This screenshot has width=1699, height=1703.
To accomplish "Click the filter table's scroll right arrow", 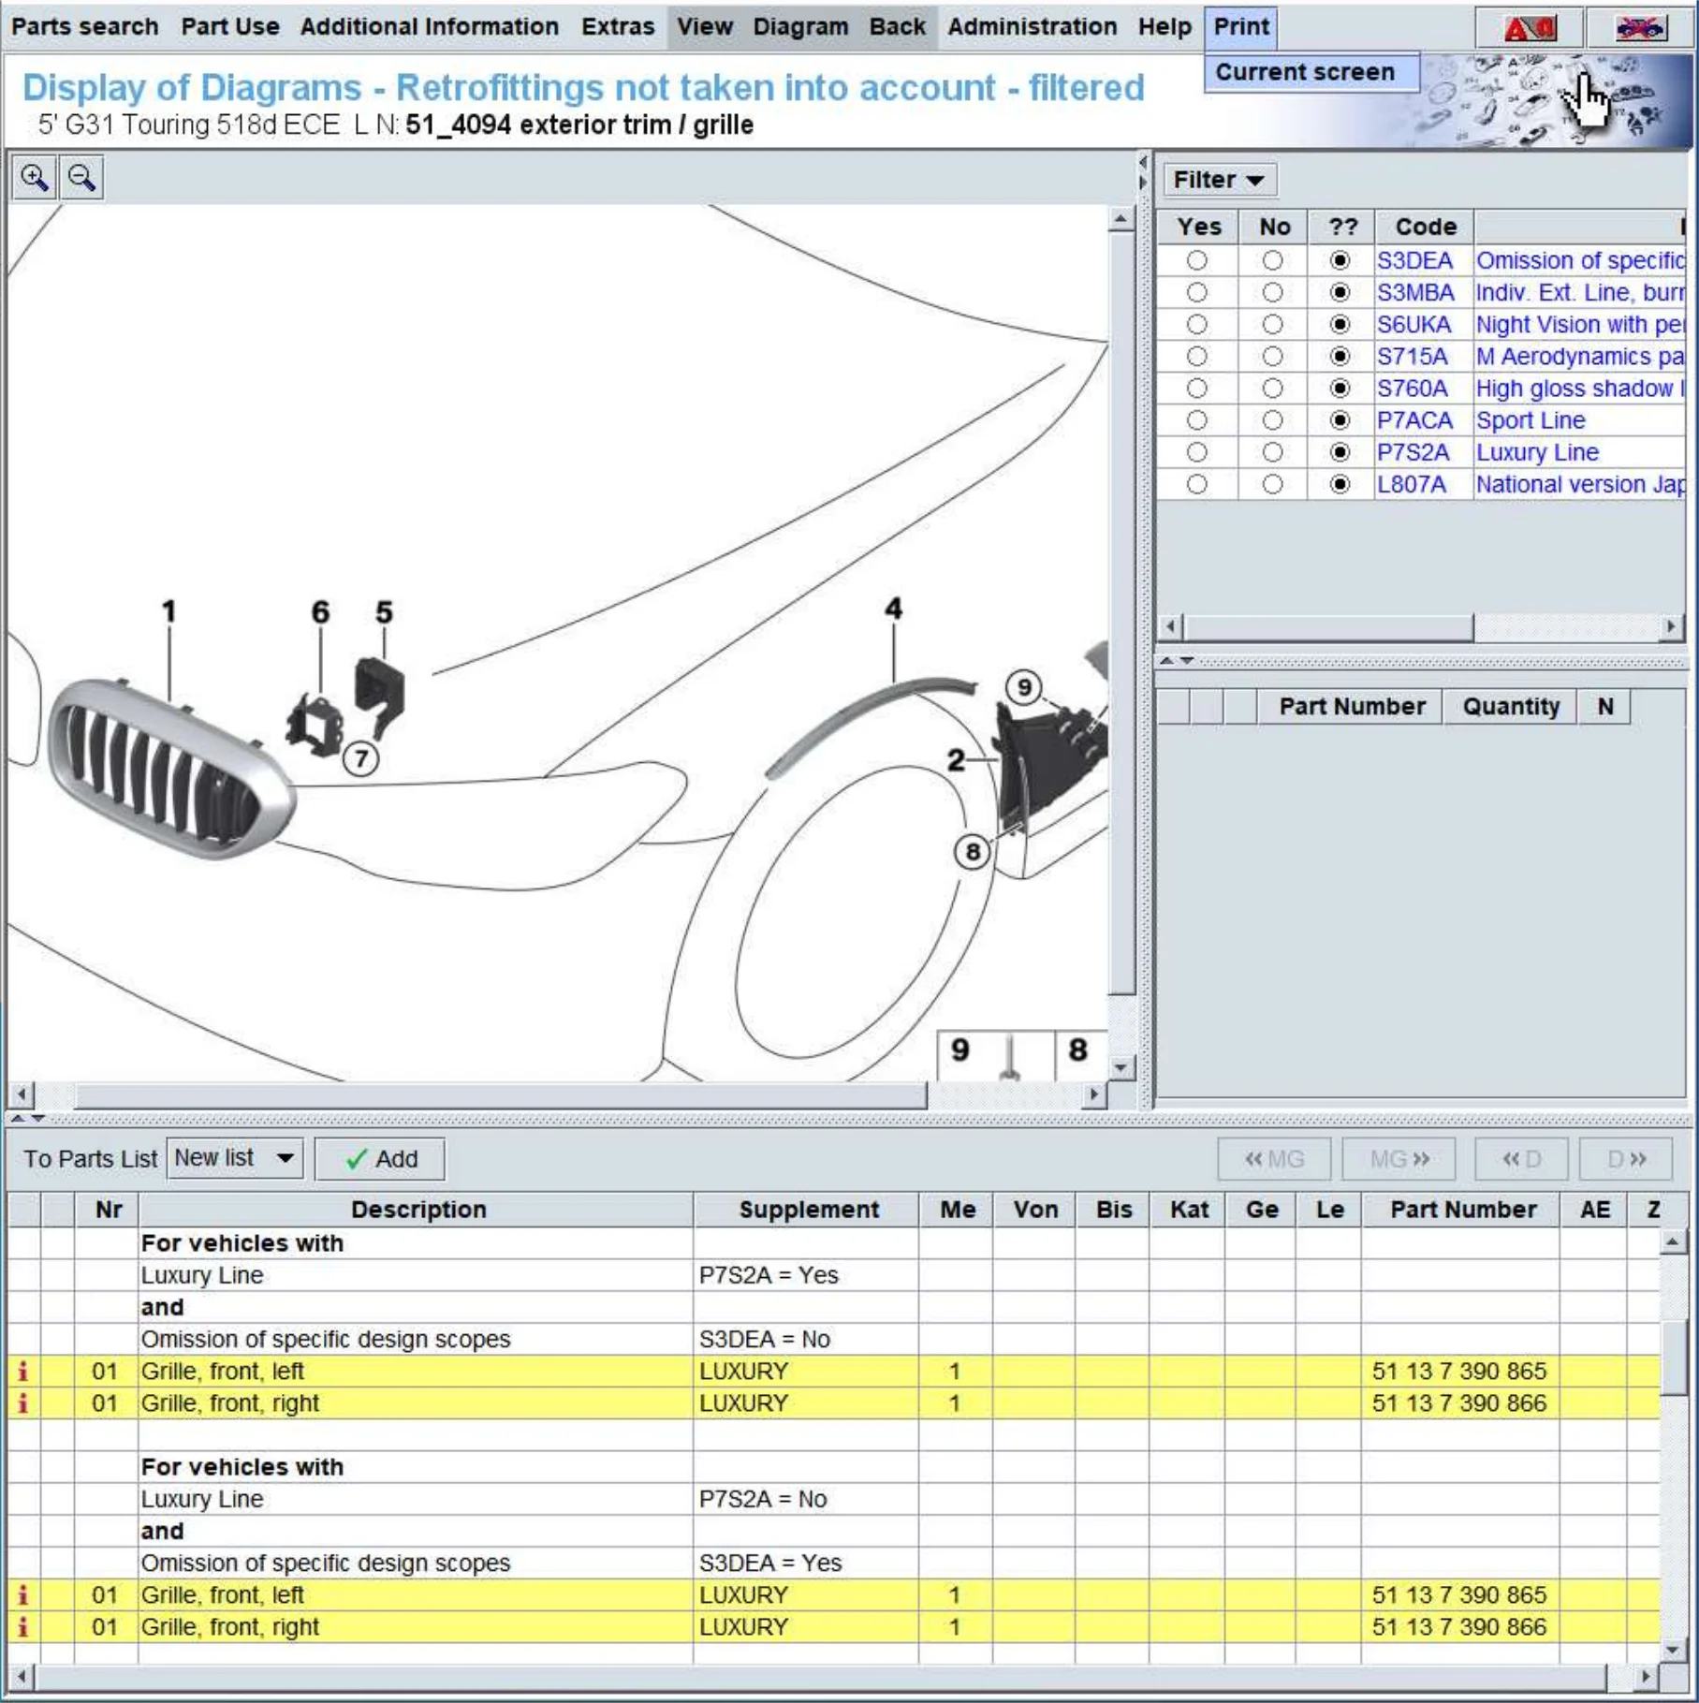I will pyautogui.click(x=1672, y=626).
